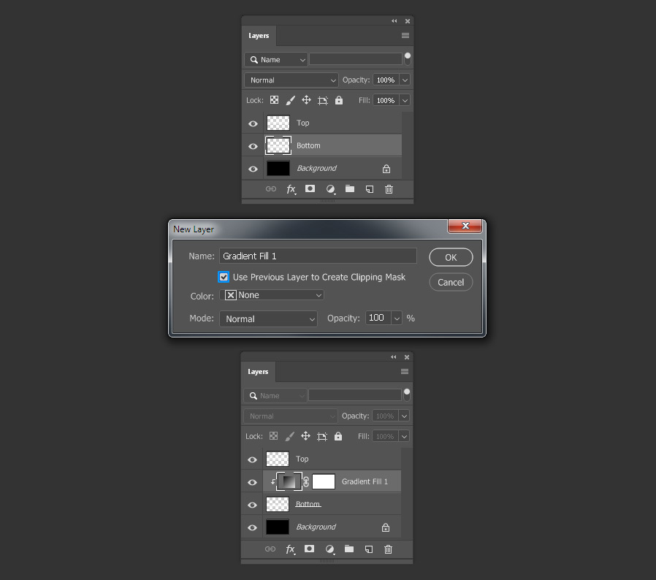The height and width of the screenshot is (580, 656).
Task: Select Bottom layer name in bottom panel
Action: [308, 504]
